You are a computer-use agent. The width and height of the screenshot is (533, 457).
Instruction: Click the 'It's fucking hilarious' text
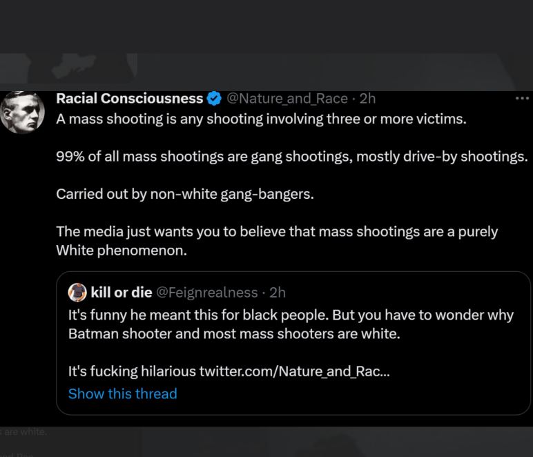133,371
